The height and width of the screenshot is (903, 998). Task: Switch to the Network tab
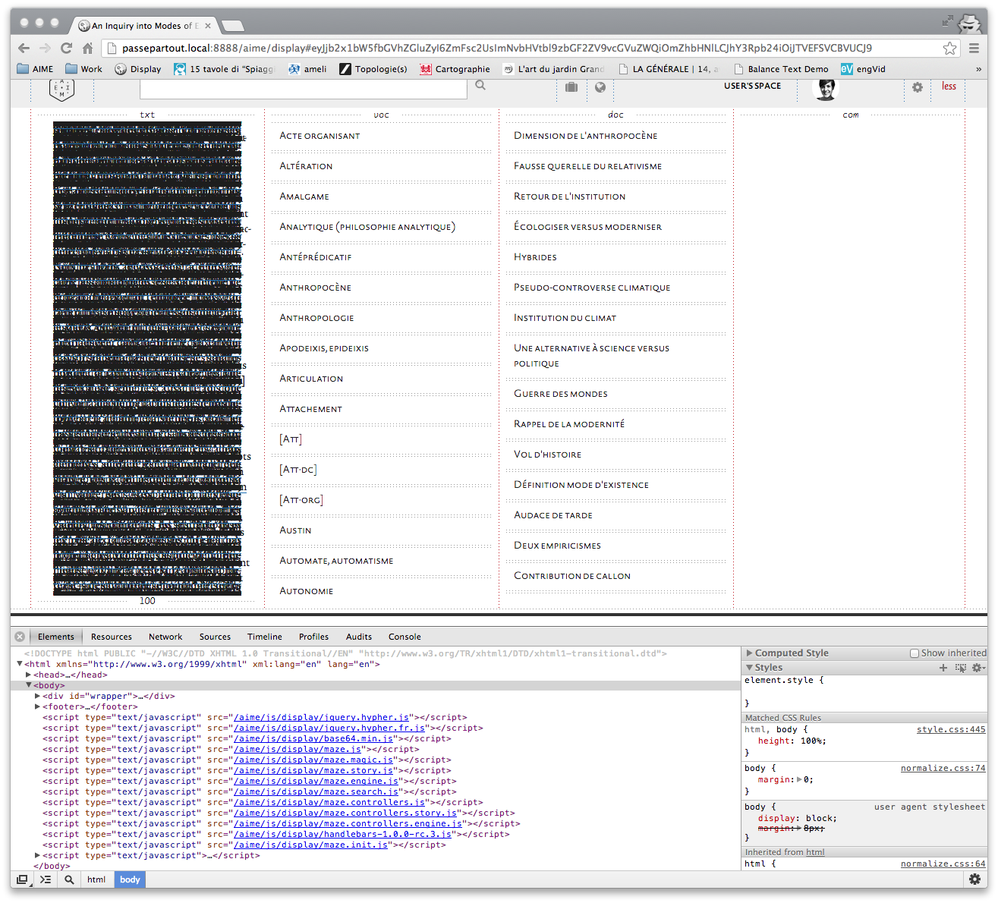[x=165, y=637]
